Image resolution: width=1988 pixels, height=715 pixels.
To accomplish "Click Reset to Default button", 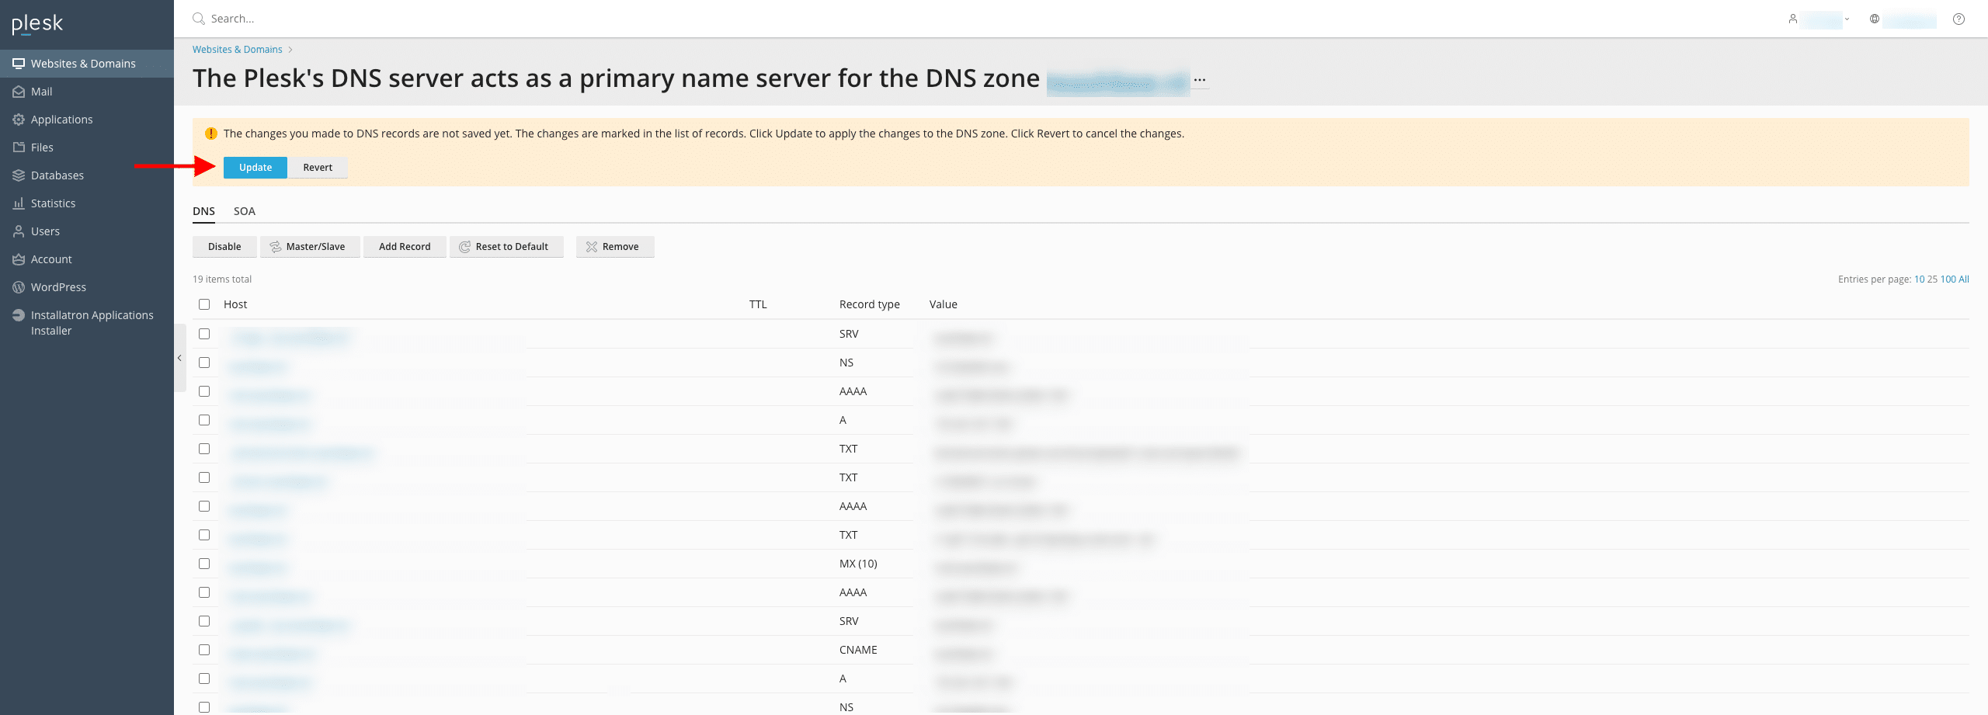I will pyautogui.click(x=506, y=247).
